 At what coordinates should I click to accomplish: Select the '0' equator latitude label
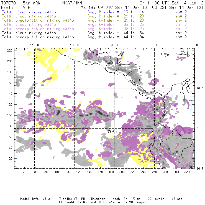[x=198, y=128]
